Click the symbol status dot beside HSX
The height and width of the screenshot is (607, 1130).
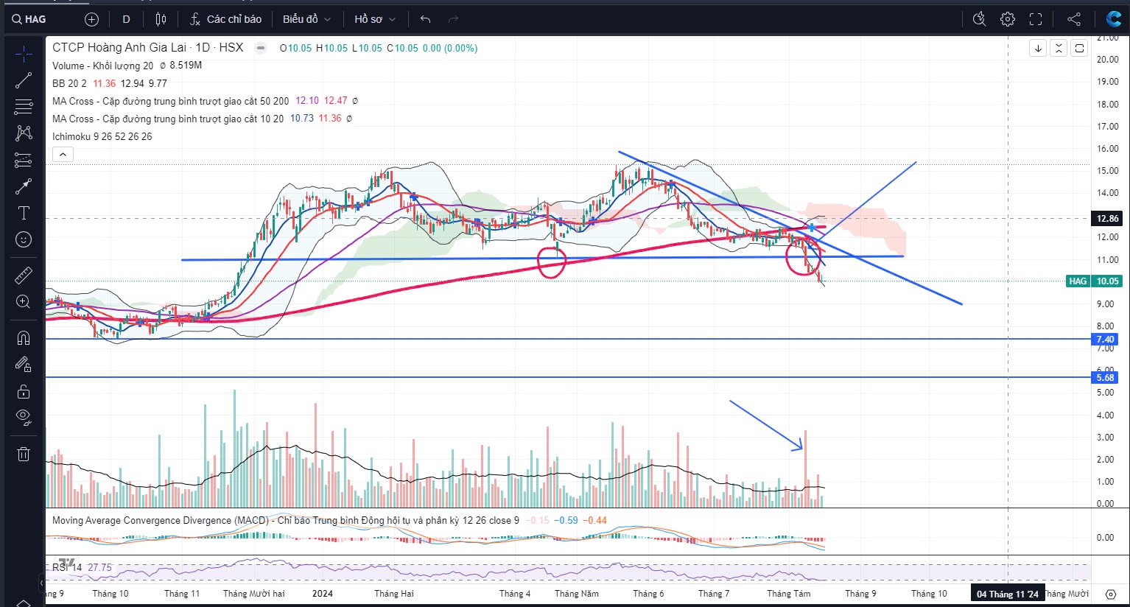point(260,48)
